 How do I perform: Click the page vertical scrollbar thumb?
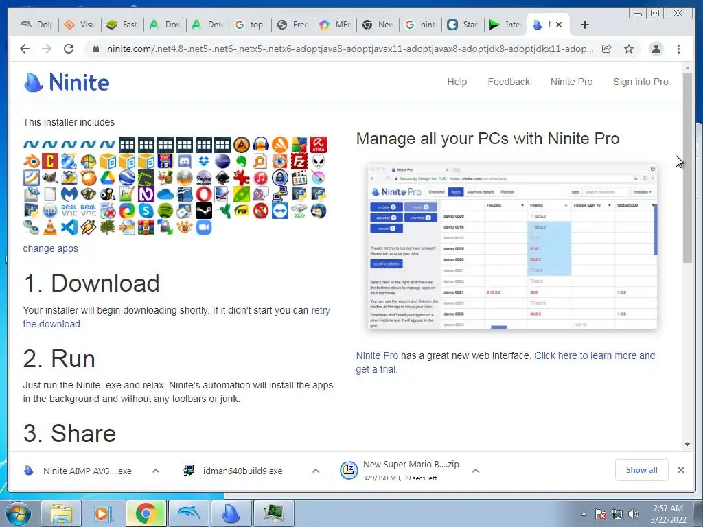coord(687,168)
